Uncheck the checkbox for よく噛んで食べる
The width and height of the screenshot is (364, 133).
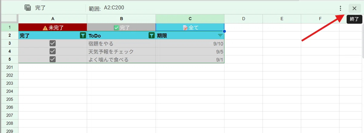click(x=52, y=59)
